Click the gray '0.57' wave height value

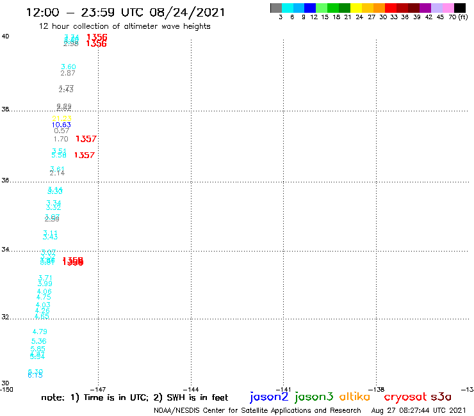tap(61, 131)
